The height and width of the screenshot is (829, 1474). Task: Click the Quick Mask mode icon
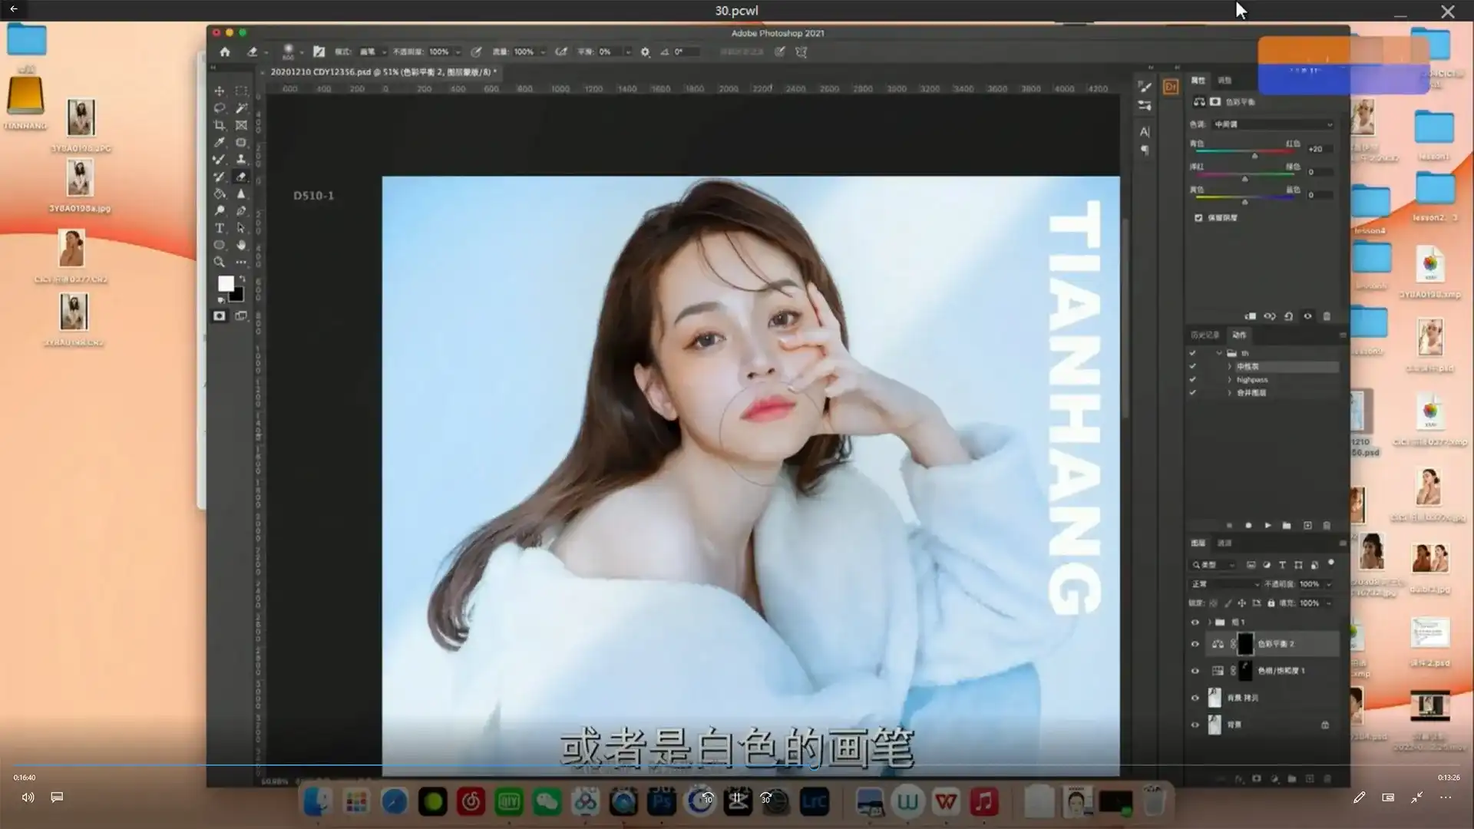point(220,315)
